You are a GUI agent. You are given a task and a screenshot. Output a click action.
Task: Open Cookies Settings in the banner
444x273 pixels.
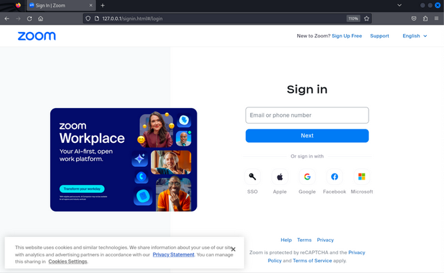(68, 262)
